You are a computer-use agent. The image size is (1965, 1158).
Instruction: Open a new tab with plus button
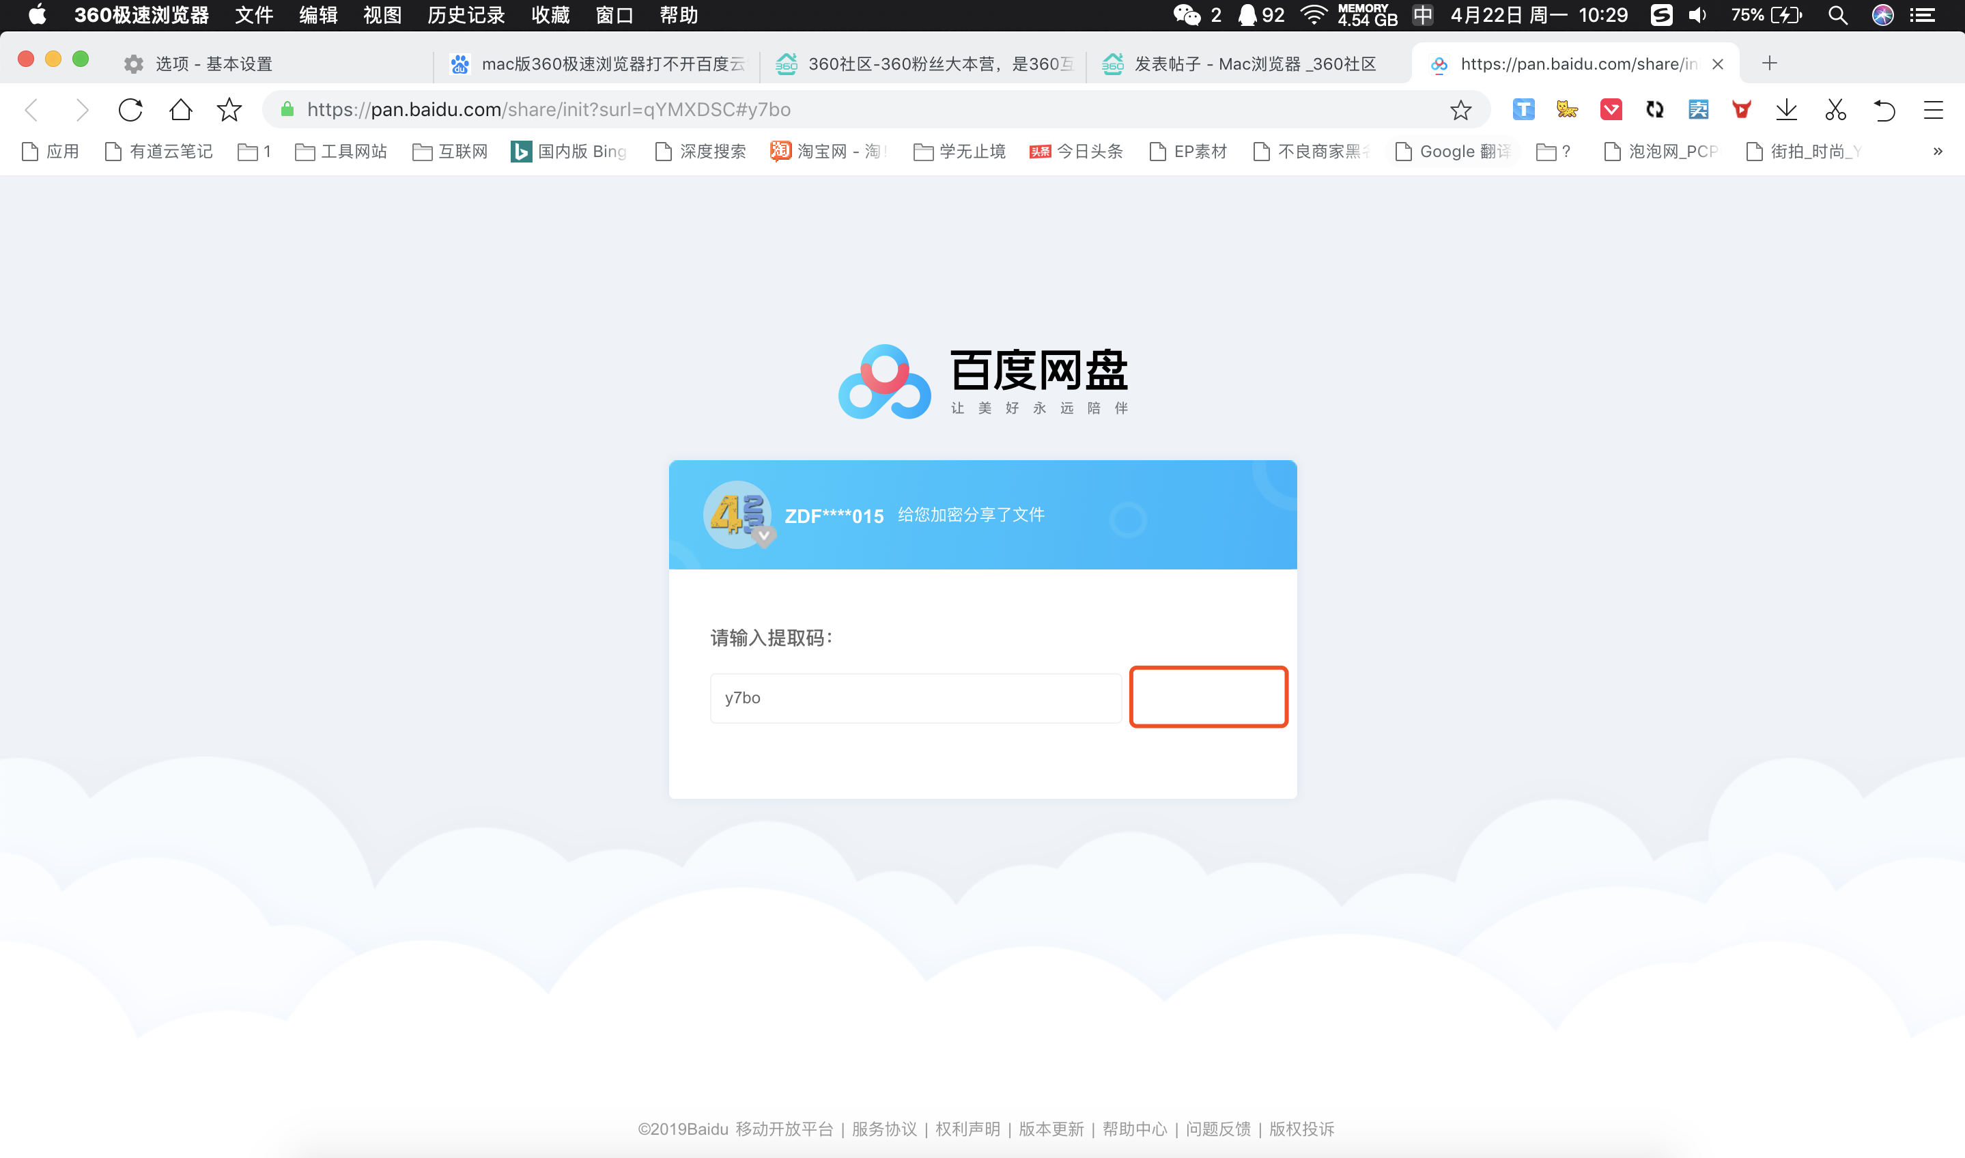tap(1769, 63)
